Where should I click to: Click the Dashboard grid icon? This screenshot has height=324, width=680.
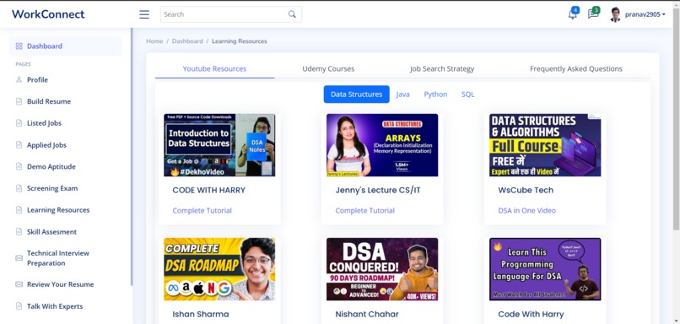[19, 46]
